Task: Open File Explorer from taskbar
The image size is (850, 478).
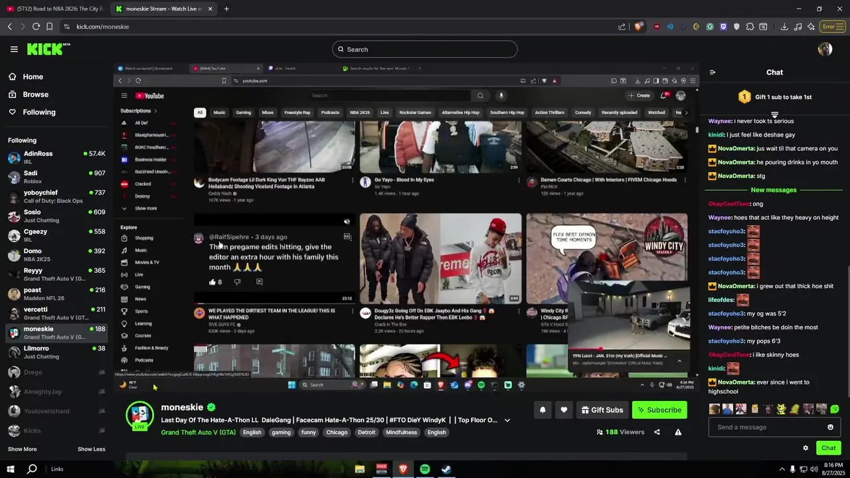Action: coord(360,469)
